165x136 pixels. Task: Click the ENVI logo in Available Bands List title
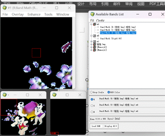(x=93, y=14)
